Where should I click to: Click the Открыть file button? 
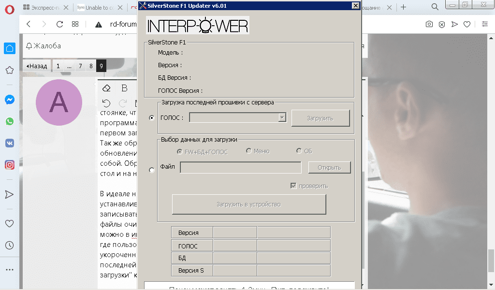click(x=329, y=168)
